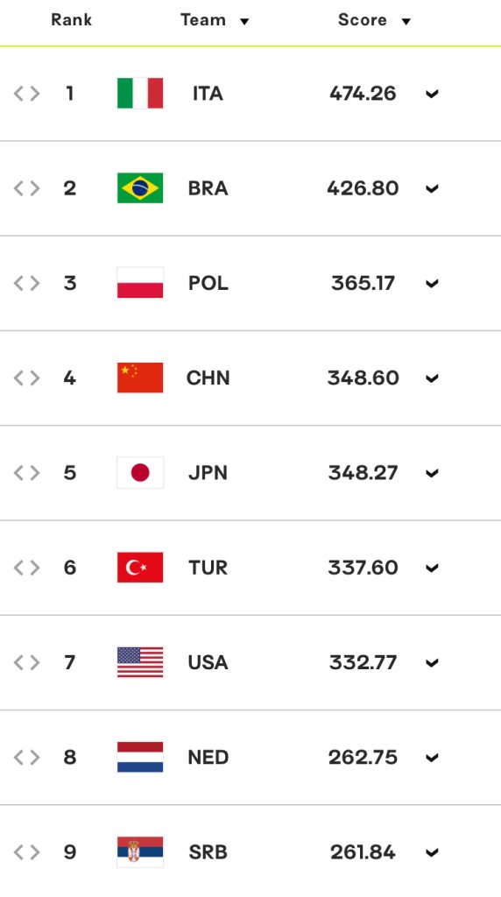
Task: Click the Serbia flag icon
Action: tap(140, 852)
